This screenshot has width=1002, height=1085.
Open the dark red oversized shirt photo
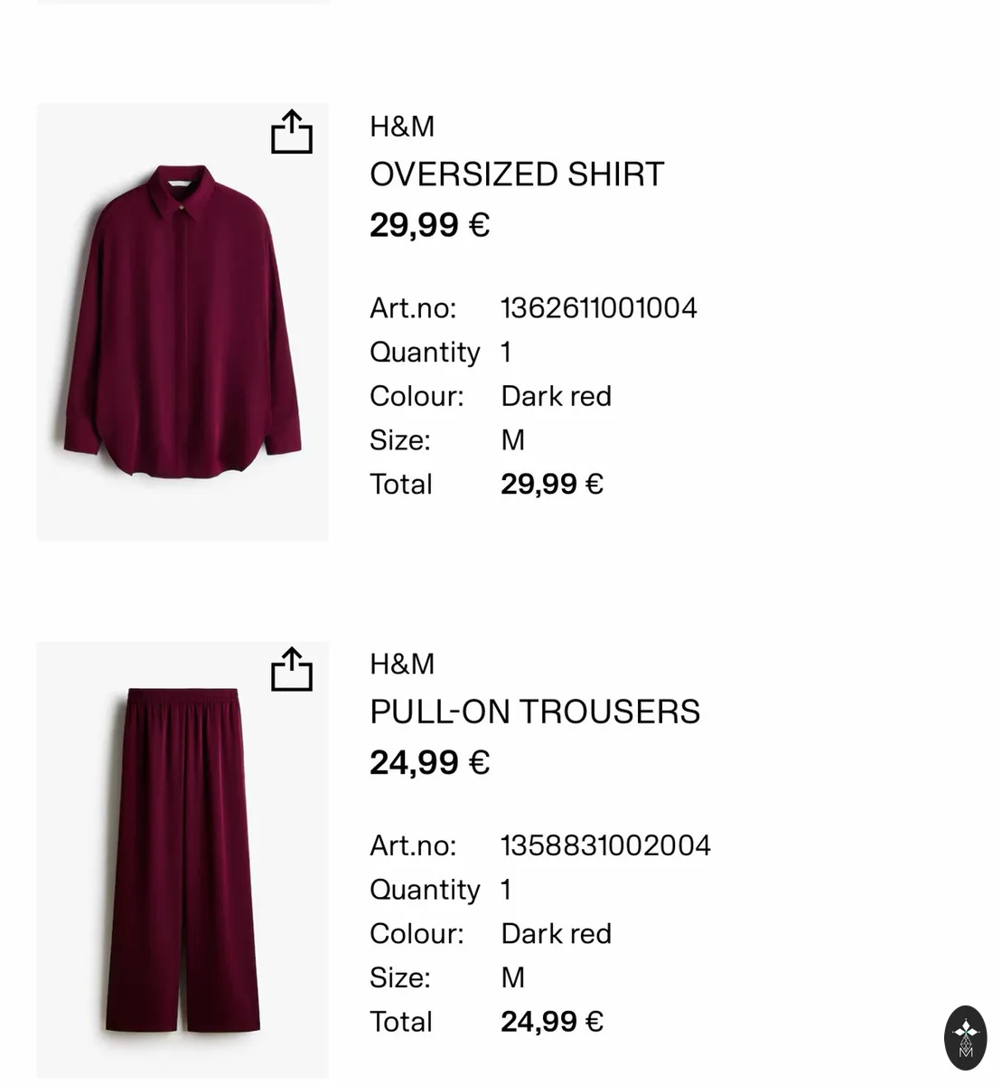click(183, 322)
